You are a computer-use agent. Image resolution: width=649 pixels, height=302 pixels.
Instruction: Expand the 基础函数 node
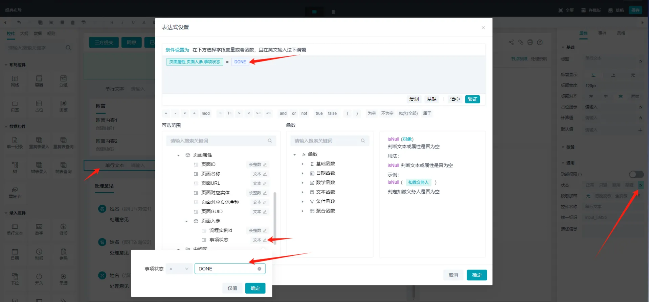(x=303, y=164)
